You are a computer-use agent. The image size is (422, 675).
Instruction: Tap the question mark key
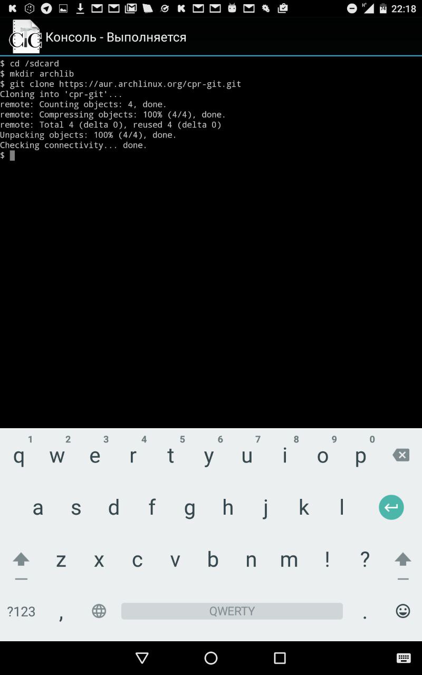[x=365, y=559]
